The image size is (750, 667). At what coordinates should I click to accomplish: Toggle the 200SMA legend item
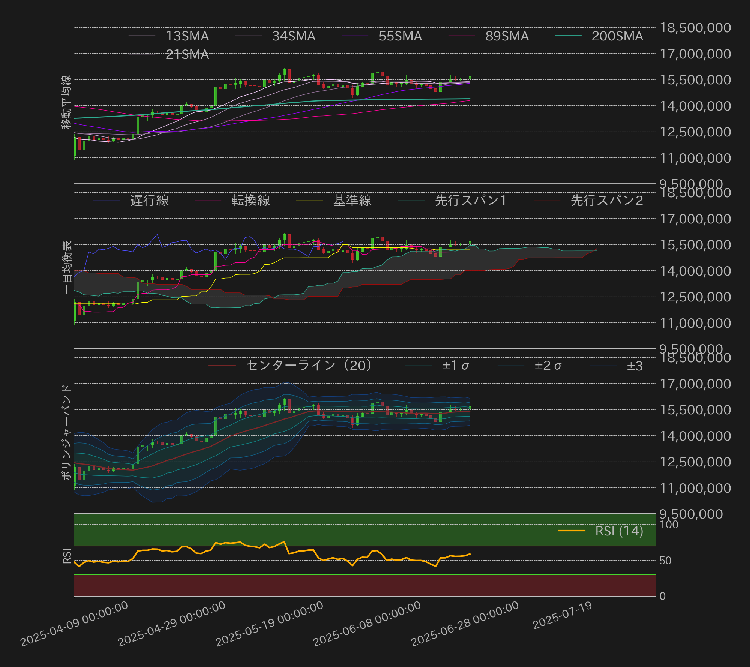[617, 36]
